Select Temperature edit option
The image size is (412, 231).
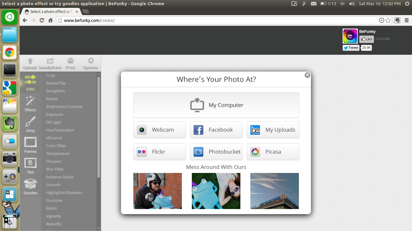(58, 153)
